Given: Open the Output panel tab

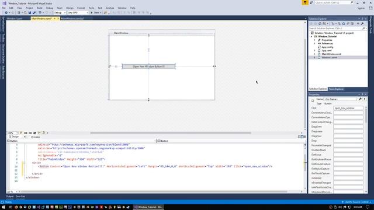Looking at the screenshot, I should pos(10,197).
